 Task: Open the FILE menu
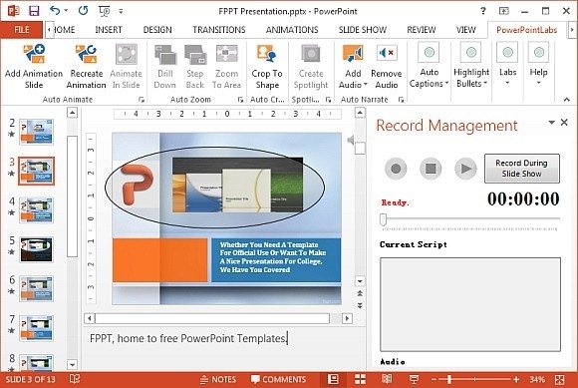[21, 30]
